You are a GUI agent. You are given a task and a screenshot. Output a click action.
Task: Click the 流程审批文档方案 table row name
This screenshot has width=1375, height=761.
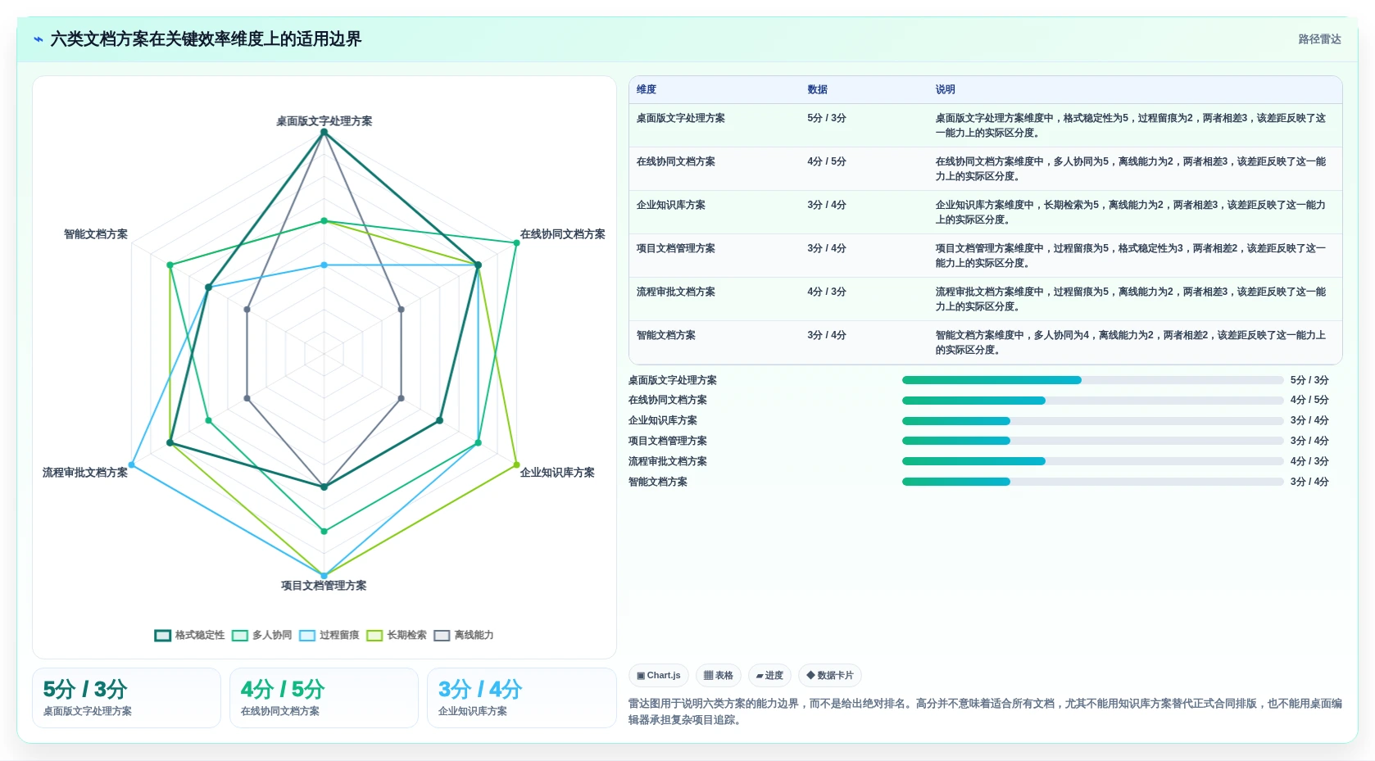676,292
